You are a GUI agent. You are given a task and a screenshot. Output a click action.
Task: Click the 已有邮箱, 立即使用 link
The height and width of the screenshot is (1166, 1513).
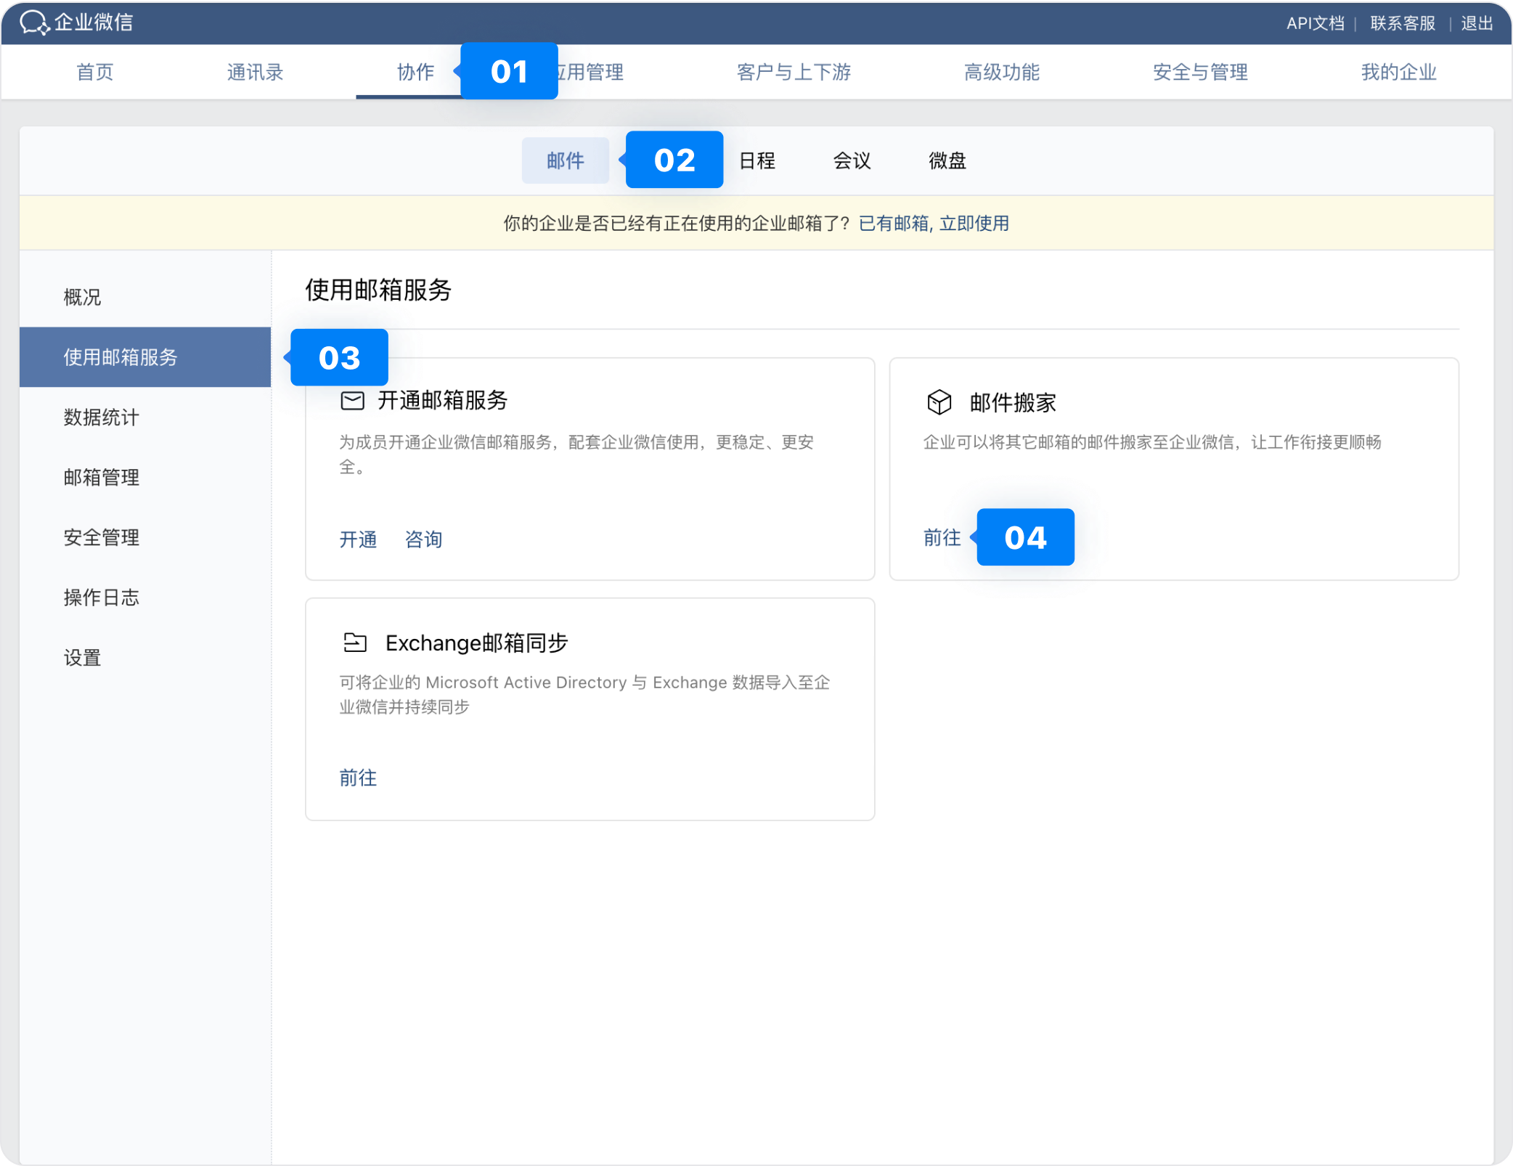click(x=934, y=224)
